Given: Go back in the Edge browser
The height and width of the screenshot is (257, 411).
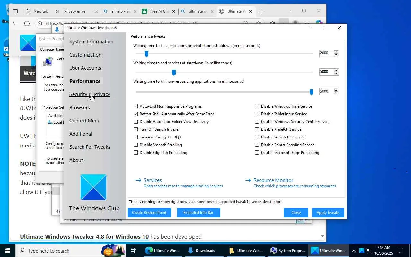Looking at the screenshot, I should (x=15, y=23).
